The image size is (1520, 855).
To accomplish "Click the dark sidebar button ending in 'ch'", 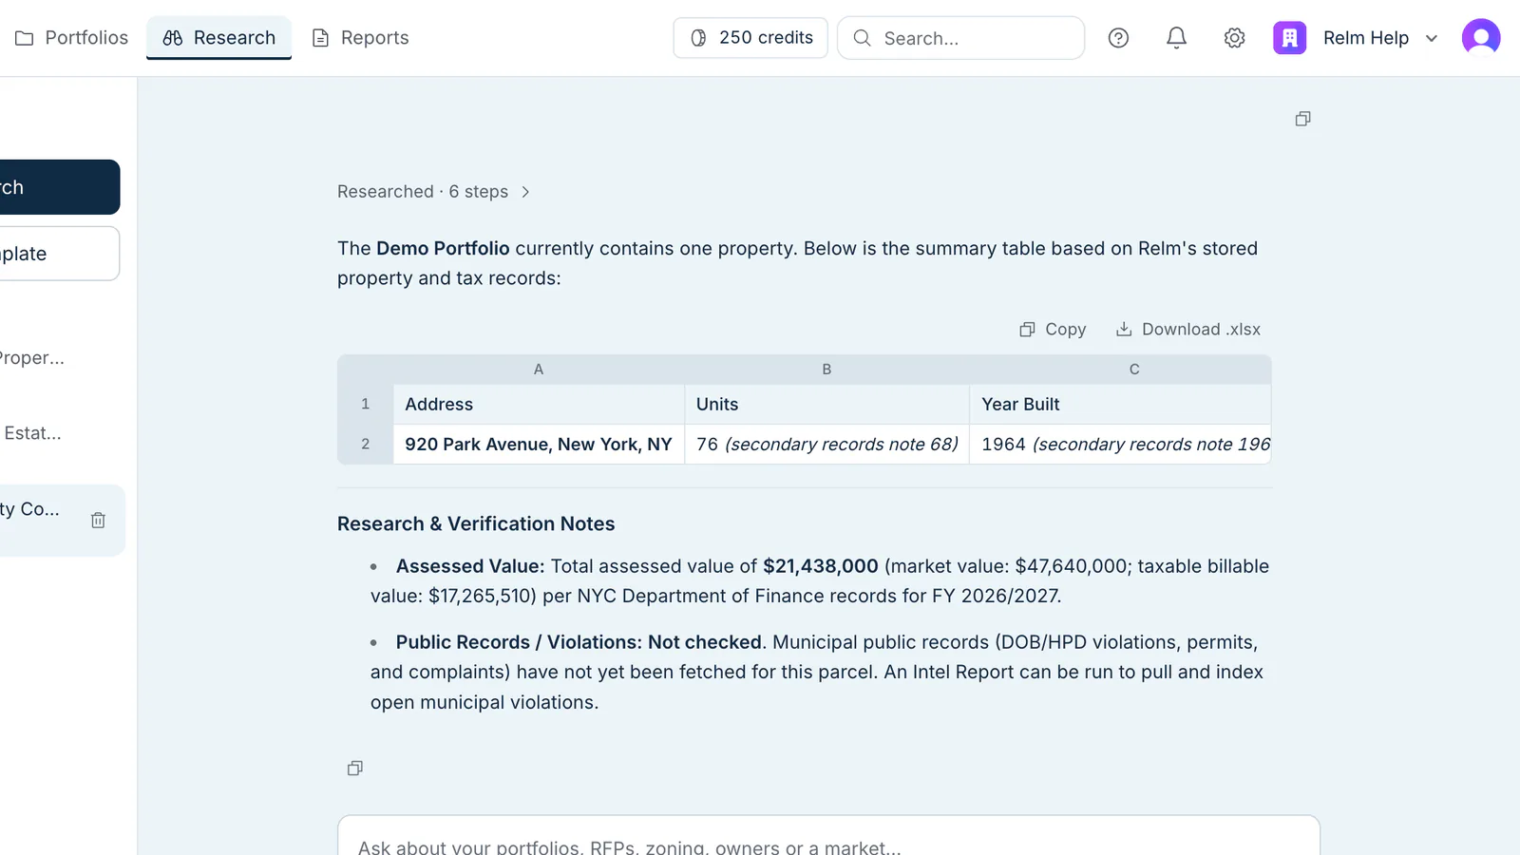I will click(60, 187).
